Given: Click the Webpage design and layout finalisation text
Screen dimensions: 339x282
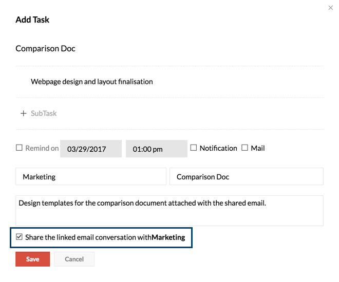Looking at the screenshot, I should coord(92,82).
